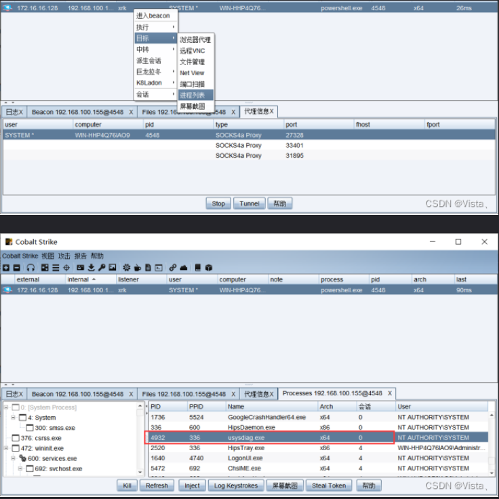The height and width of the screenshot is (499, 499).
Task: Choose 浏览器代理 in the 目标 submenu
Action: pyautogui.click(x=195, y=39)
